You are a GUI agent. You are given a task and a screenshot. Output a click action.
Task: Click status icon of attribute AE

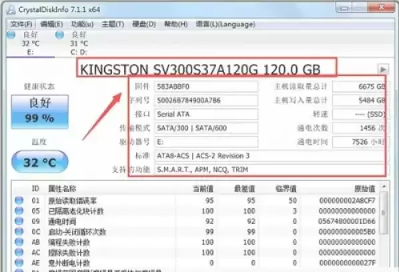(19, 263)
